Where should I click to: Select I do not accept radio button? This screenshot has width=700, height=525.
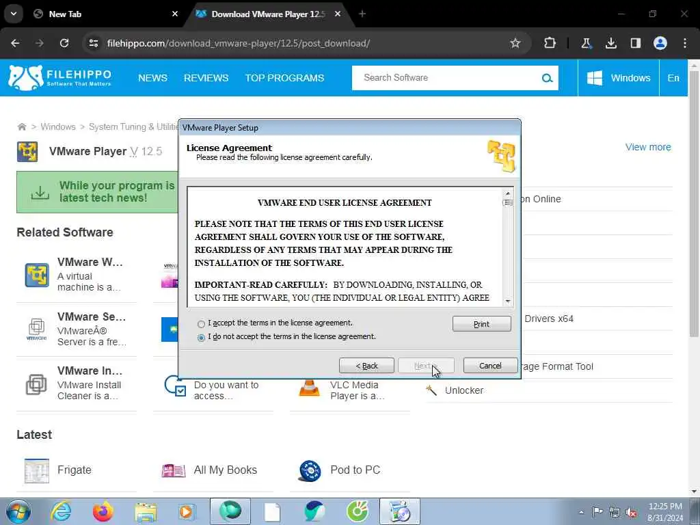[201, 338]
